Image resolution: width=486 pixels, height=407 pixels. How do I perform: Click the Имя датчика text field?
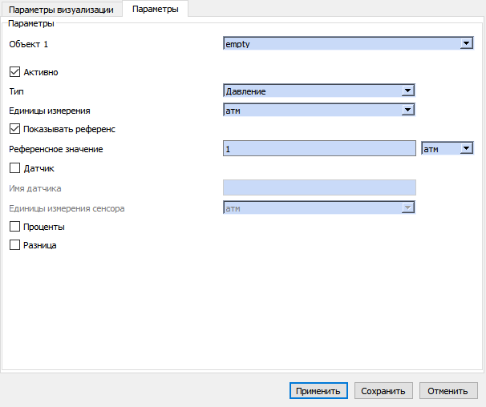tap(318, 188)
